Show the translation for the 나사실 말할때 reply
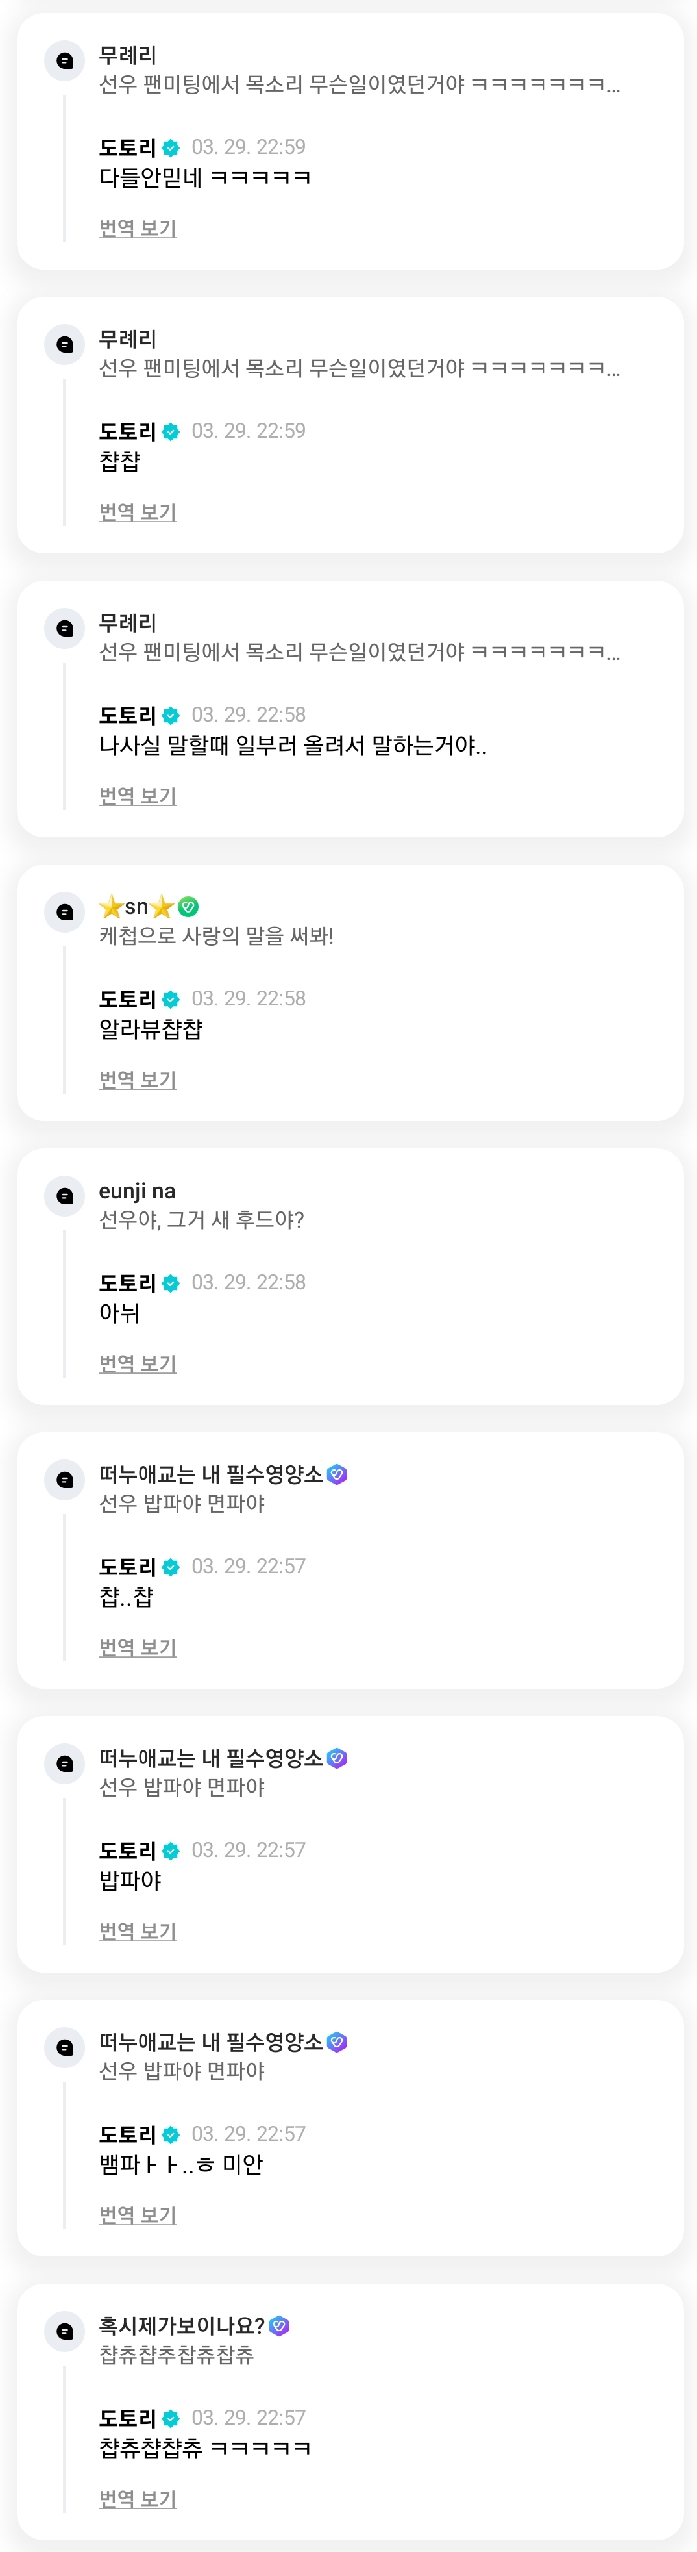 (x=138, y=796)
